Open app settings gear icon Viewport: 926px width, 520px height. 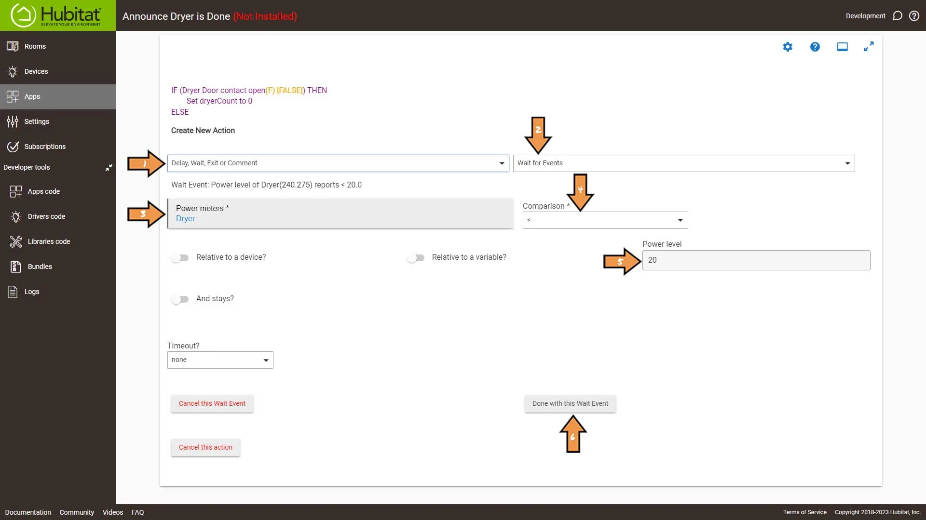(788, 47)
